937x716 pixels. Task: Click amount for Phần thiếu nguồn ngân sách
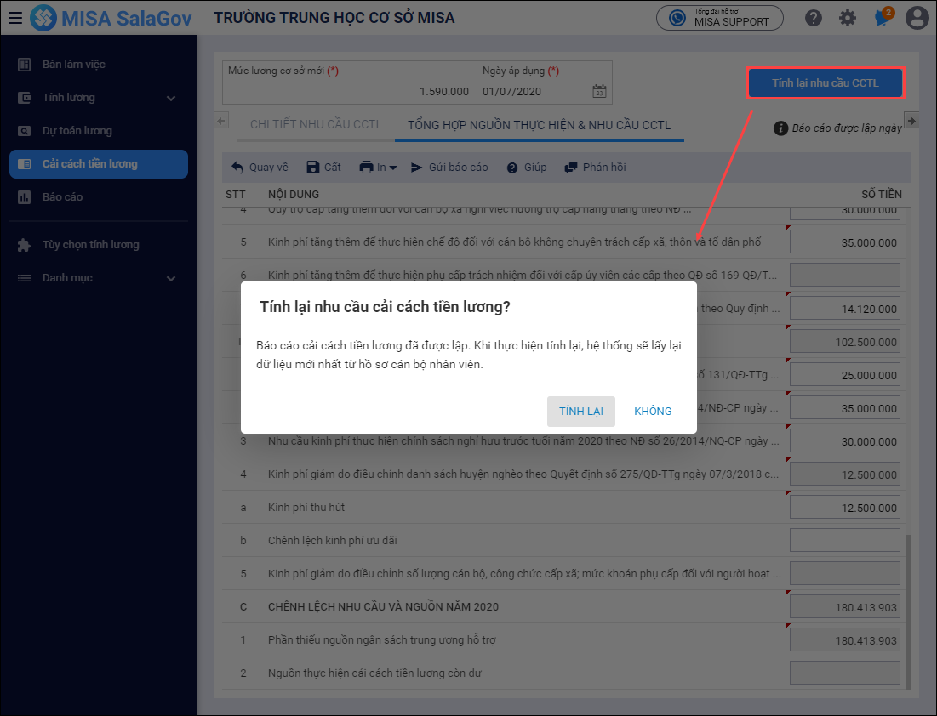(x=844, y=640)
